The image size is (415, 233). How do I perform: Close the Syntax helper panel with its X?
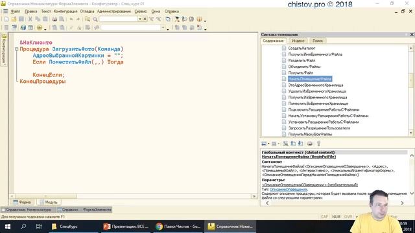pyautogui.click(x=412, y=34)
